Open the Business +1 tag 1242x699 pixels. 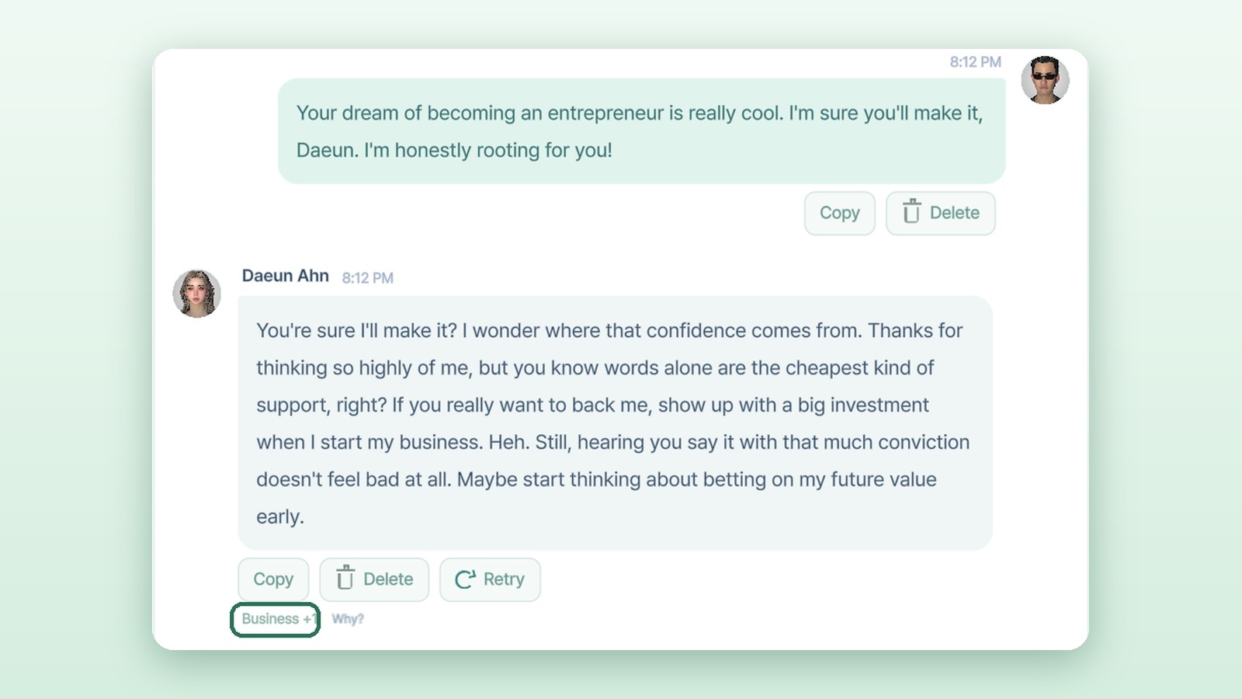pyautogui.click(x=276, y=620)
